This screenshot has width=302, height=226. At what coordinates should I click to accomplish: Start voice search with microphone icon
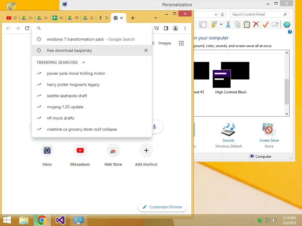[x=154, y=127]
